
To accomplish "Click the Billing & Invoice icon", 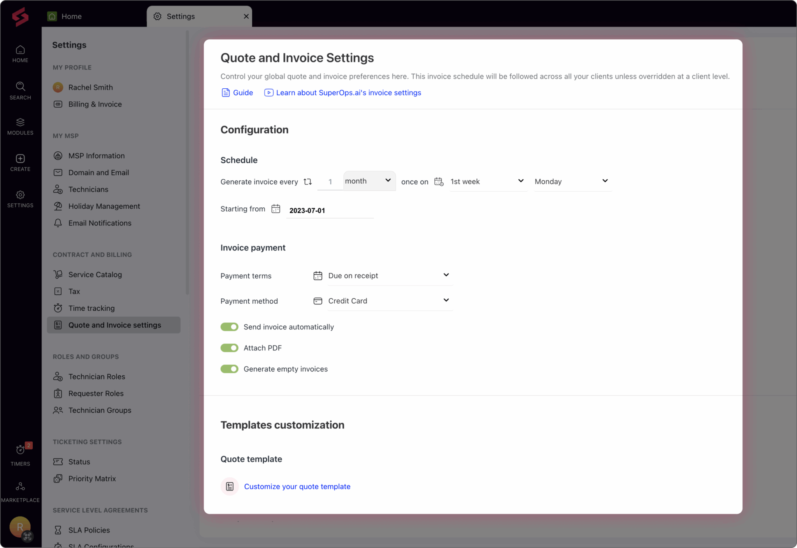I will click(x=58, y=104).
